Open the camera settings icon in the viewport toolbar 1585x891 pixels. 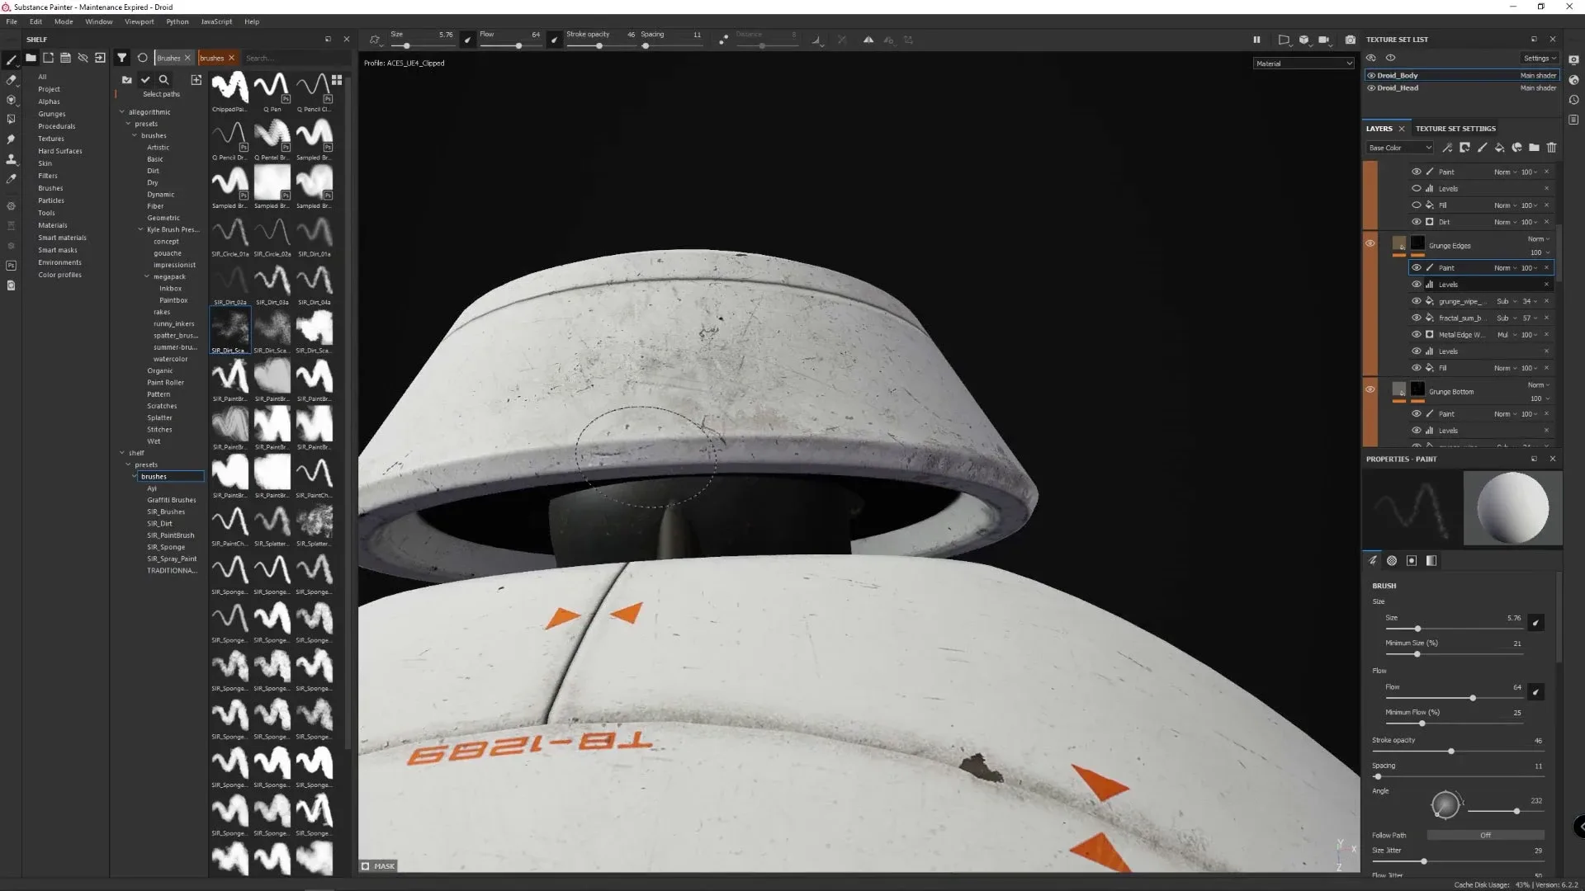[x=1323, y=40]
